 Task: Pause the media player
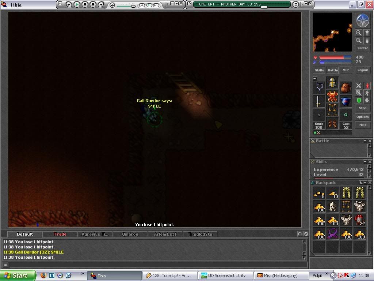click(x=85, y=4)
